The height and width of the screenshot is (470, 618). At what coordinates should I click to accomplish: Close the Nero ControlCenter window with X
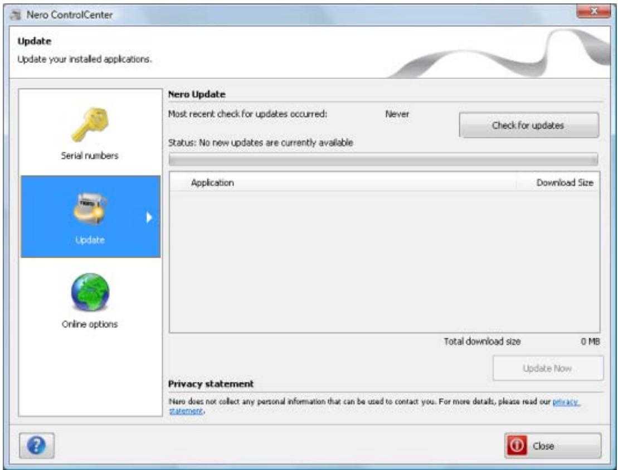pyautogui.click(x=593, y=11)
